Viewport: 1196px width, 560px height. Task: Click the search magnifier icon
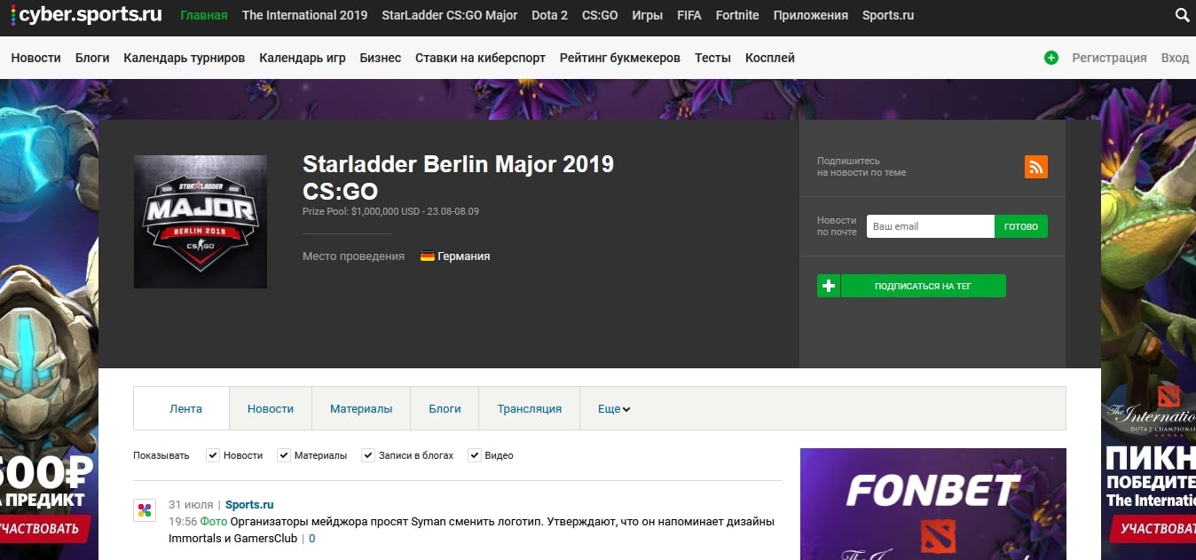[1182, 15]
